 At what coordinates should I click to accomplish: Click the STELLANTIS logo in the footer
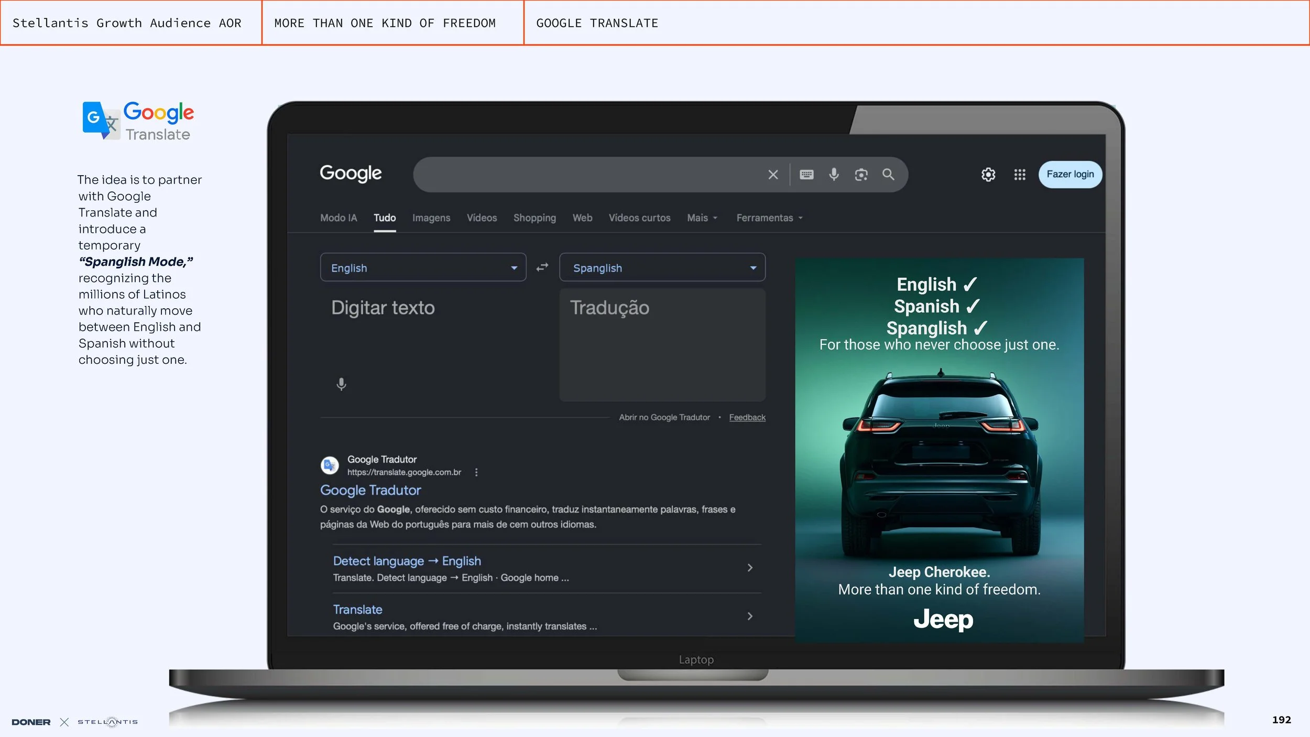click(x=108, y=722)
